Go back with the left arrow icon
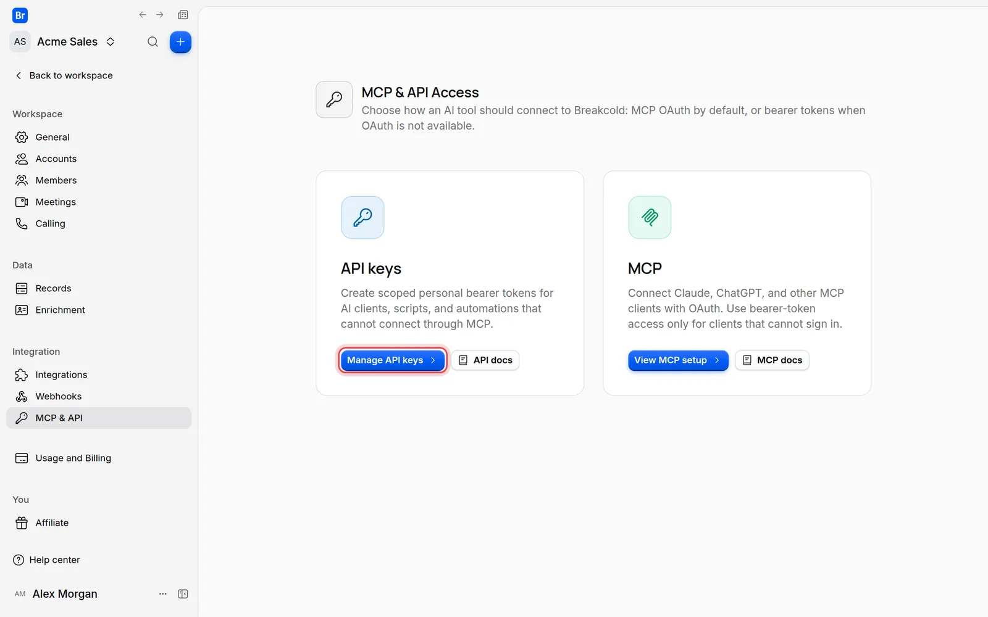The image size is (988, 617). tap(143, 15)
